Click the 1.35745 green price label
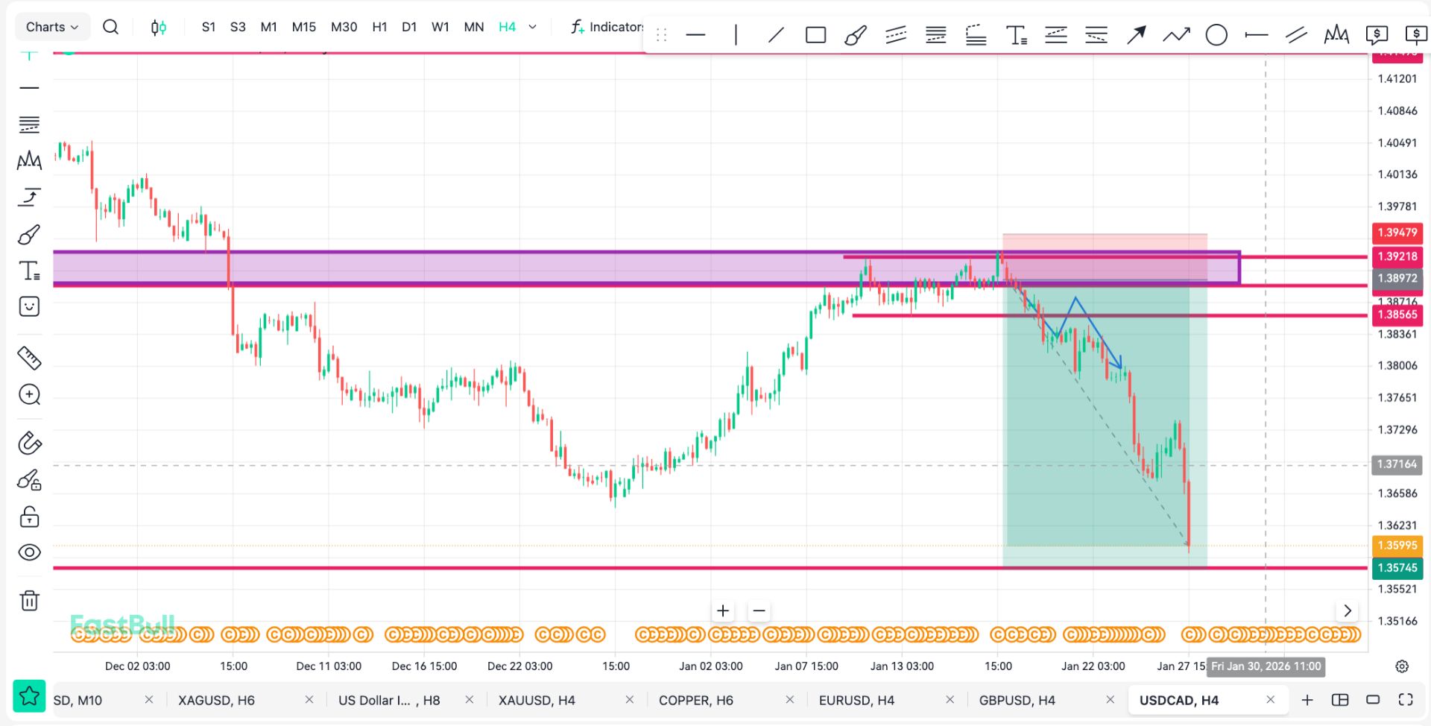 pyautogui.click(x=1397, y=568)
